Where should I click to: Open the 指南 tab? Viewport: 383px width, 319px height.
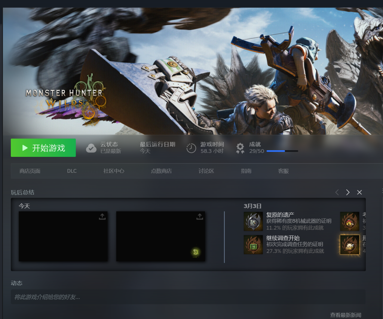[x=246, y=171]
